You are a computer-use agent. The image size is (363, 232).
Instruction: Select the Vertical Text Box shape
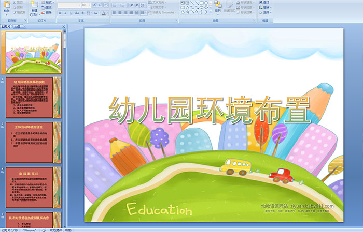[x=187, y=3]
